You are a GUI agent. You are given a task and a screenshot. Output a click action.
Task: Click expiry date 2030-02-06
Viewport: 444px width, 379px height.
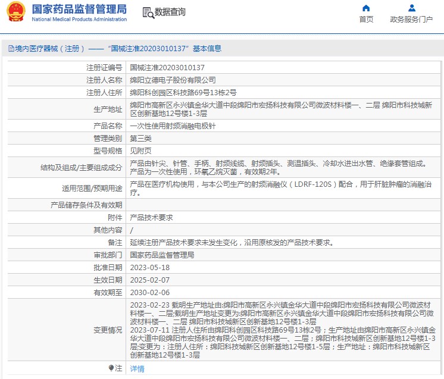pyautogui.click(x=150, y=292)
